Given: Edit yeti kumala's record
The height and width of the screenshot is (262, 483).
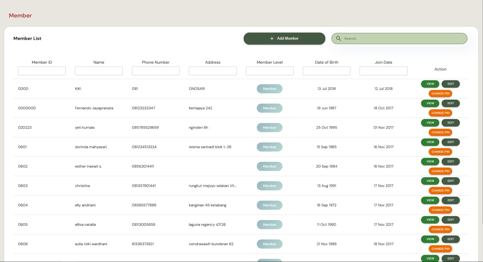Looking at the screenshot, I should (x=451, y=123).
